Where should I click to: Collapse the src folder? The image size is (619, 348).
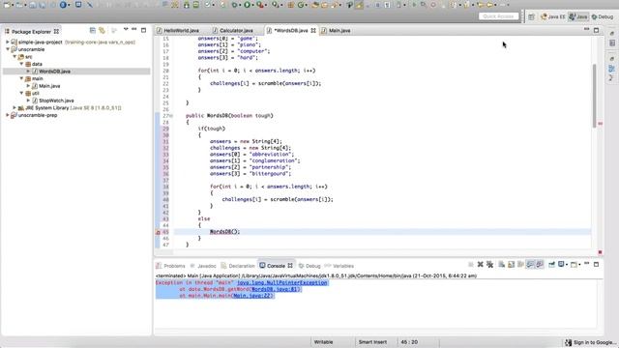(15, 56)
